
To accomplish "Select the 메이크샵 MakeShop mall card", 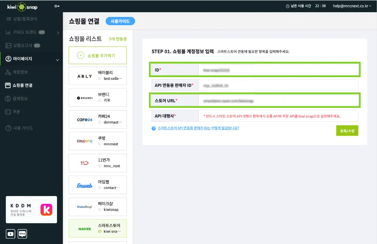I will [x=98, y=207].
